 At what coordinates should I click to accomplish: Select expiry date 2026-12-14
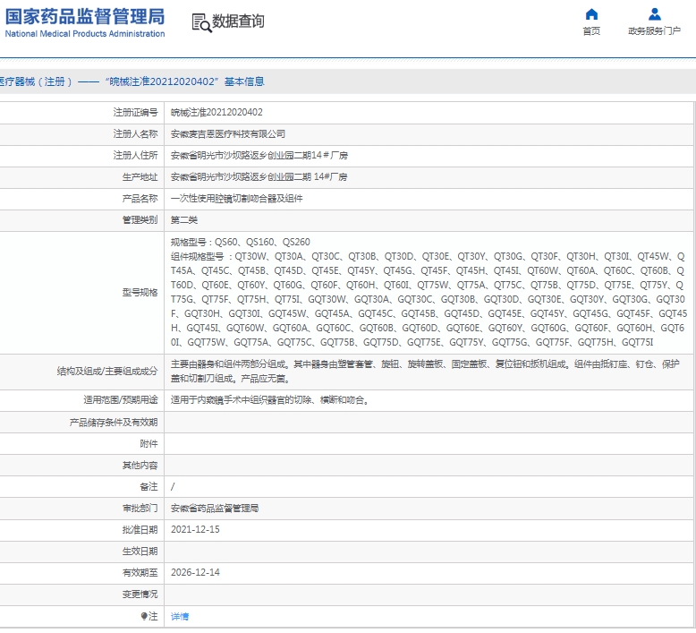point(195,572)
